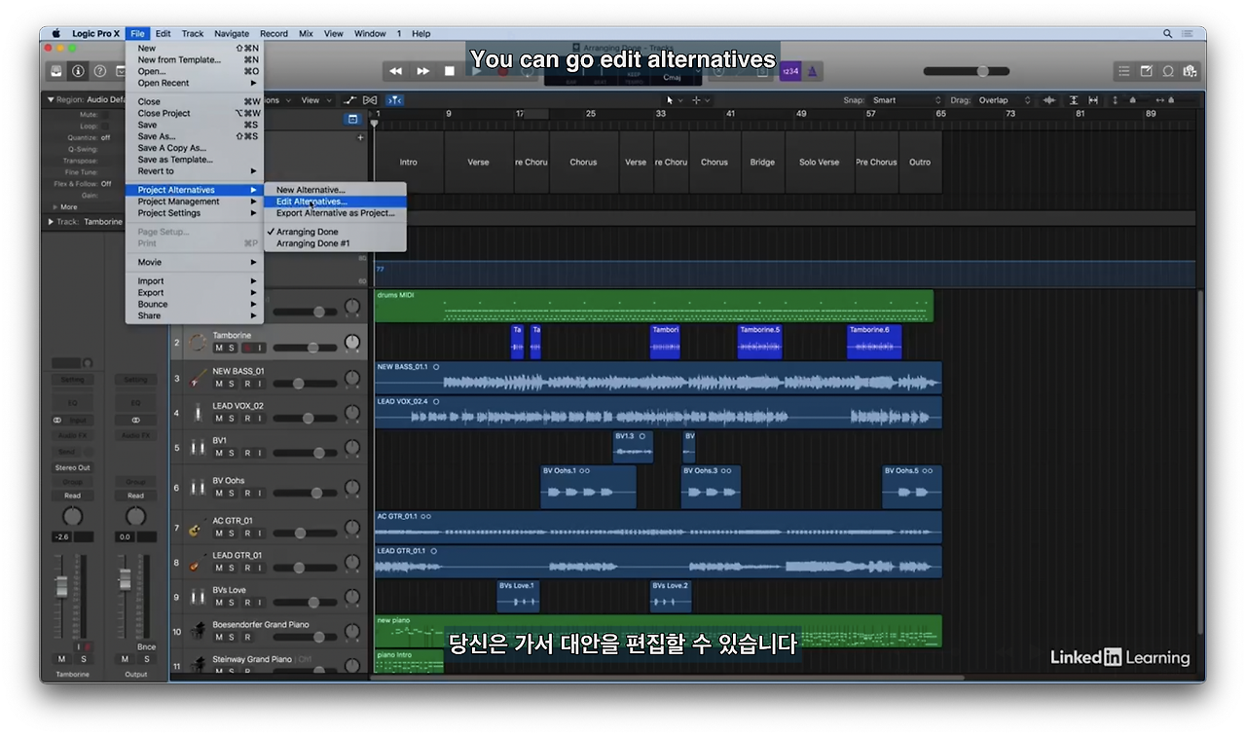Click the Stop transport button
This screenshot has height=736, width=1246.
point(450,71)
